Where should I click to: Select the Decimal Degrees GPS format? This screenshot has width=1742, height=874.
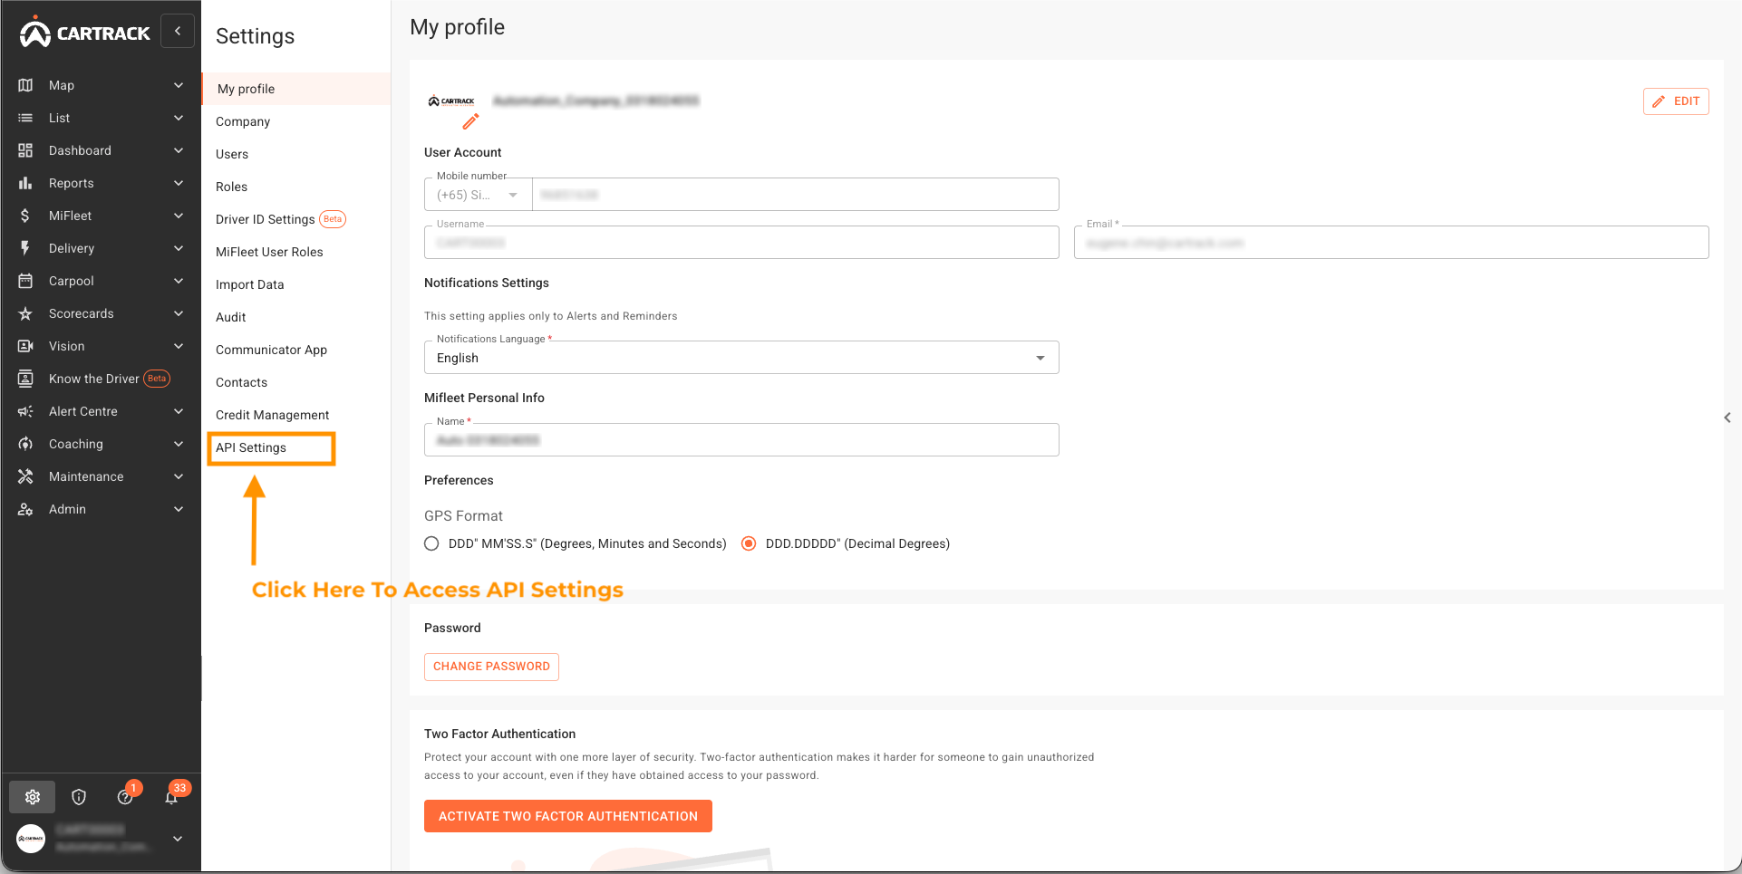point(749,543)
